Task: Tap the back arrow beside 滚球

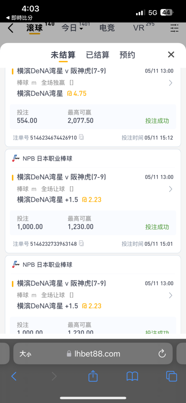Action: pos(10,28)
